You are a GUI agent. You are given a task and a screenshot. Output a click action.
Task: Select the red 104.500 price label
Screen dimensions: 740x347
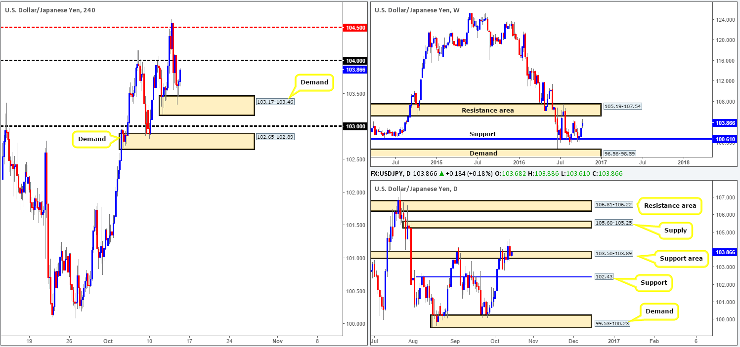pos(354,28)
